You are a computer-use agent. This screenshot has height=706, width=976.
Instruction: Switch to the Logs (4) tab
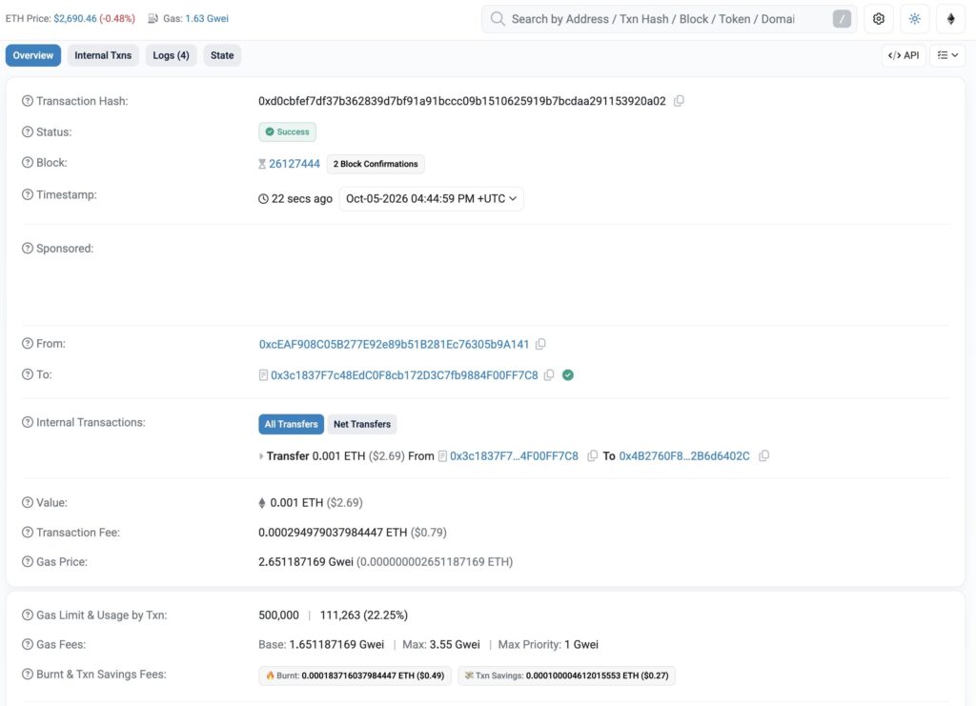click(x=171, y=55)
